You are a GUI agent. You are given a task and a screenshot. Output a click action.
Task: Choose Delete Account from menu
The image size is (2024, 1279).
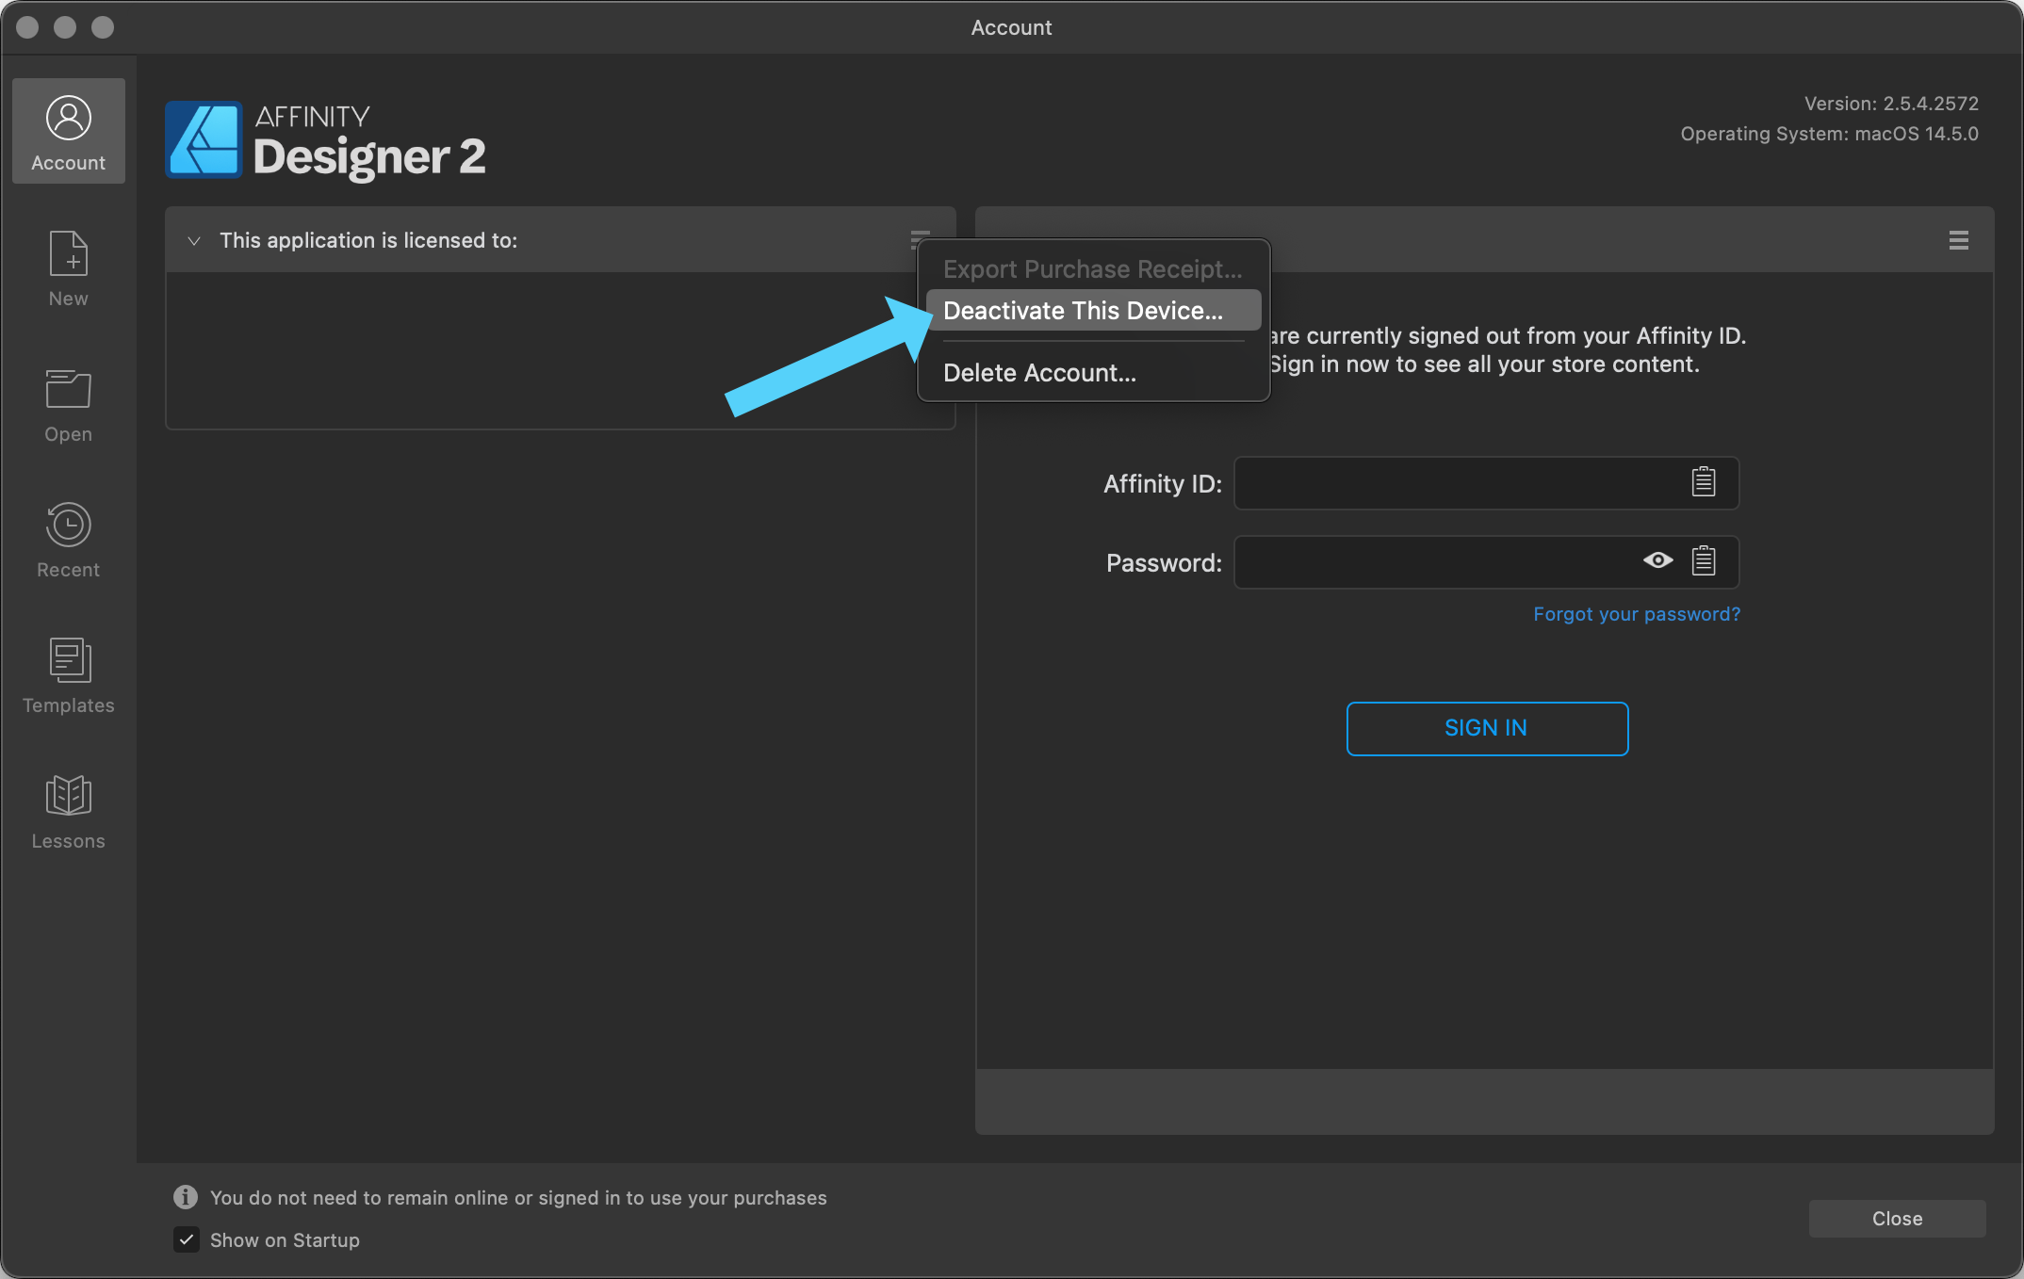(1093, 373)
